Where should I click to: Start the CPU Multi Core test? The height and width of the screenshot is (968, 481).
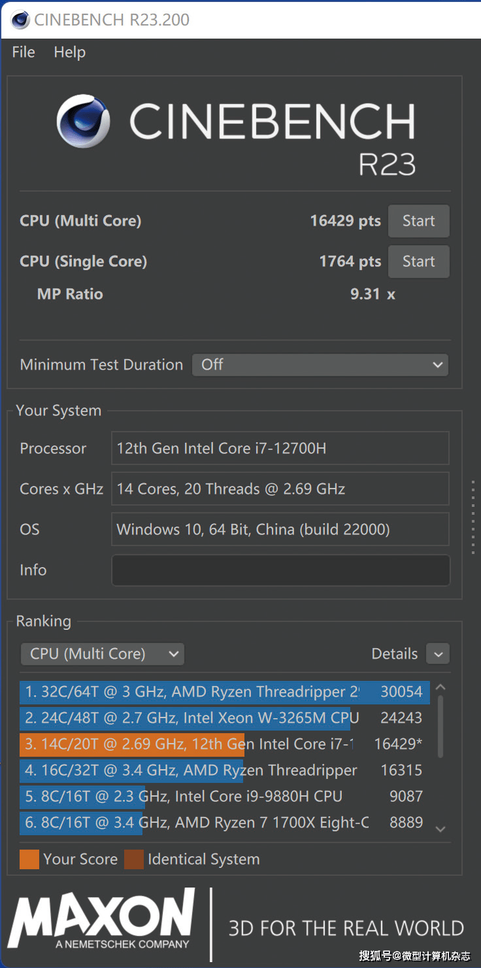(x=418, y=221)
